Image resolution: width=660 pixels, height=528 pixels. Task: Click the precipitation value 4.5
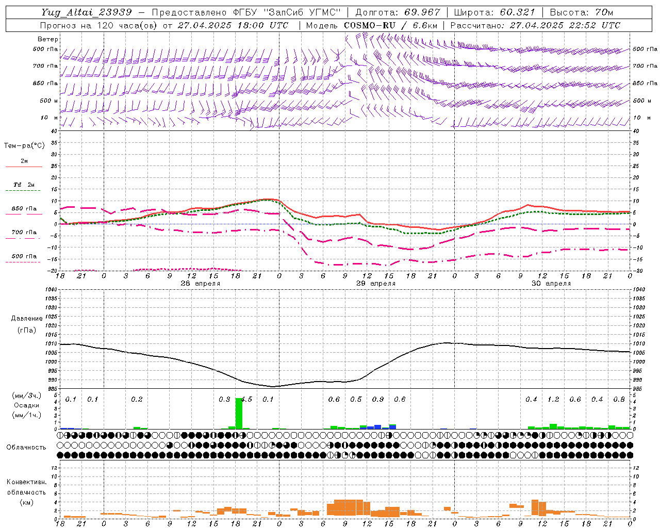pyautogui.click(x=246, y=400)
